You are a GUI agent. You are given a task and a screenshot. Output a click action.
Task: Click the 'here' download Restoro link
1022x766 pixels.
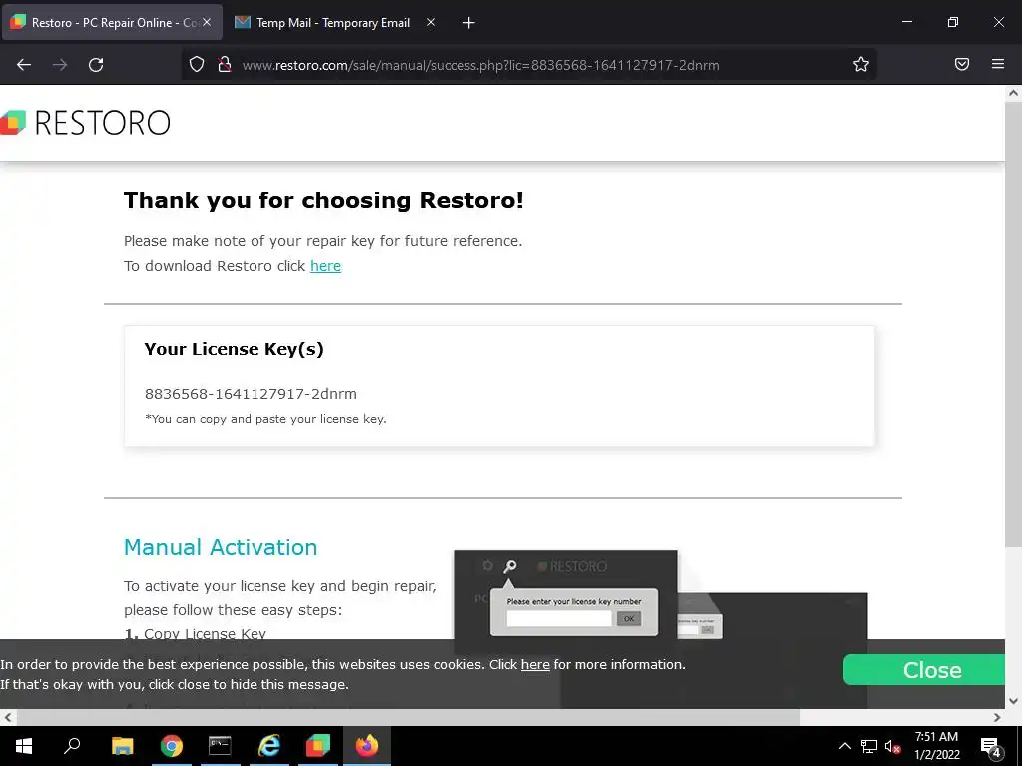326,266
